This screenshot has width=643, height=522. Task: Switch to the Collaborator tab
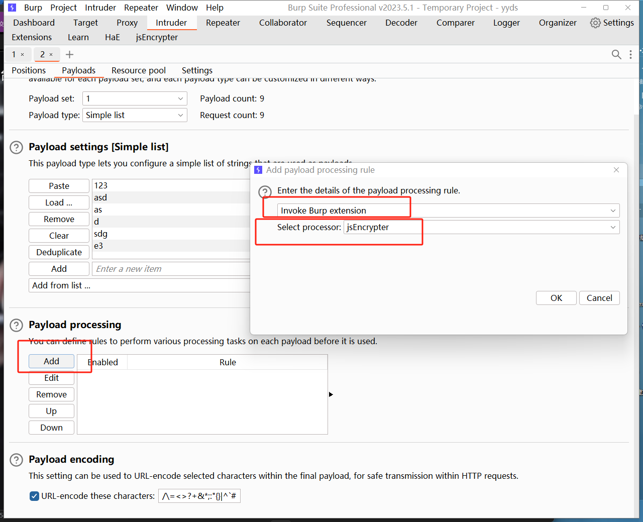pos(283,23)
